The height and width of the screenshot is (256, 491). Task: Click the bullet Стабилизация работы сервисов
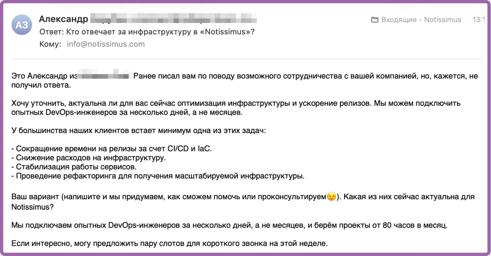coord(74,167)
